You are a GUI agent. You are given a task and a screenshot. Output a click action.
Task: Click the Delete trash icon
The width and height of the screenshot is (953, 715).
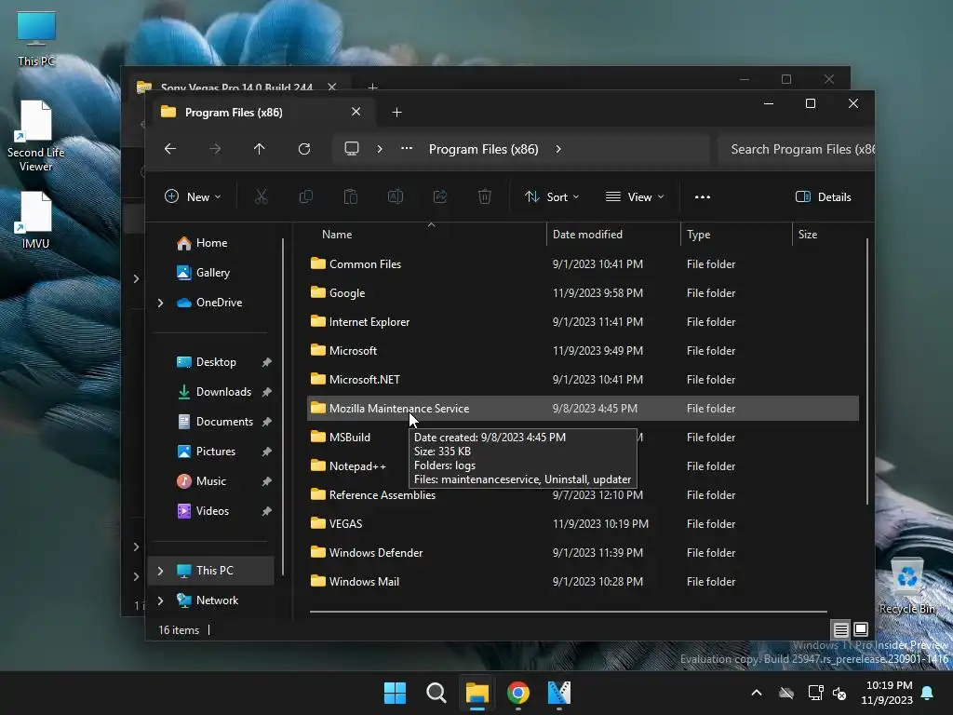pyautogui.click(x=484, y=196)
